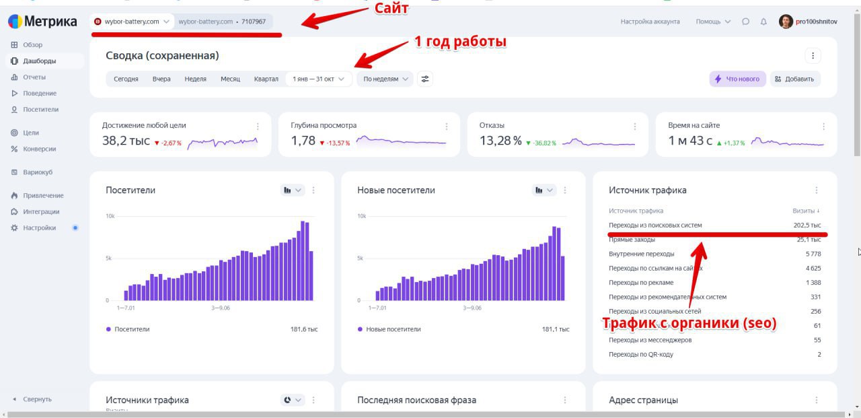Click the filter sliders icon
The height and width of the screenshot is (418, 861).
pyautogui.click(x=425, y=79)
